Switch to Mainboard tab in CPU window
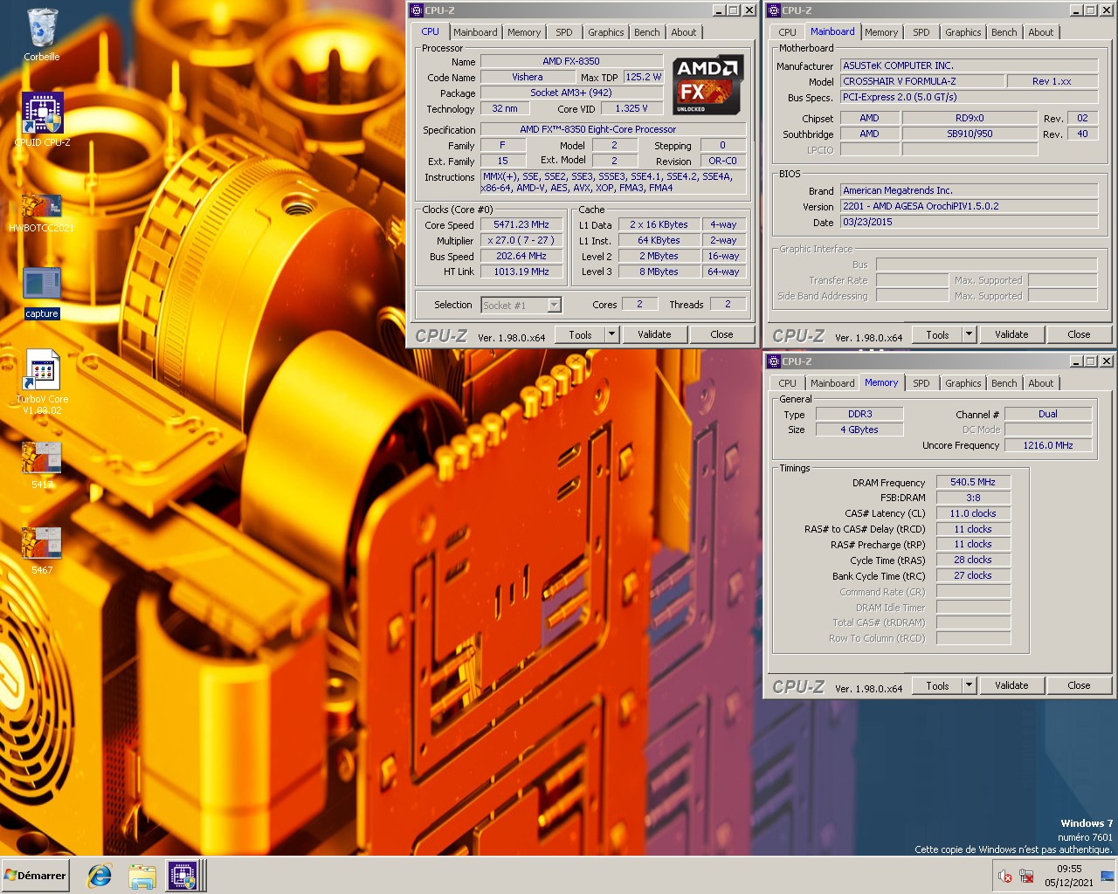The image size is (1118, 894). [x=475, y=32]
